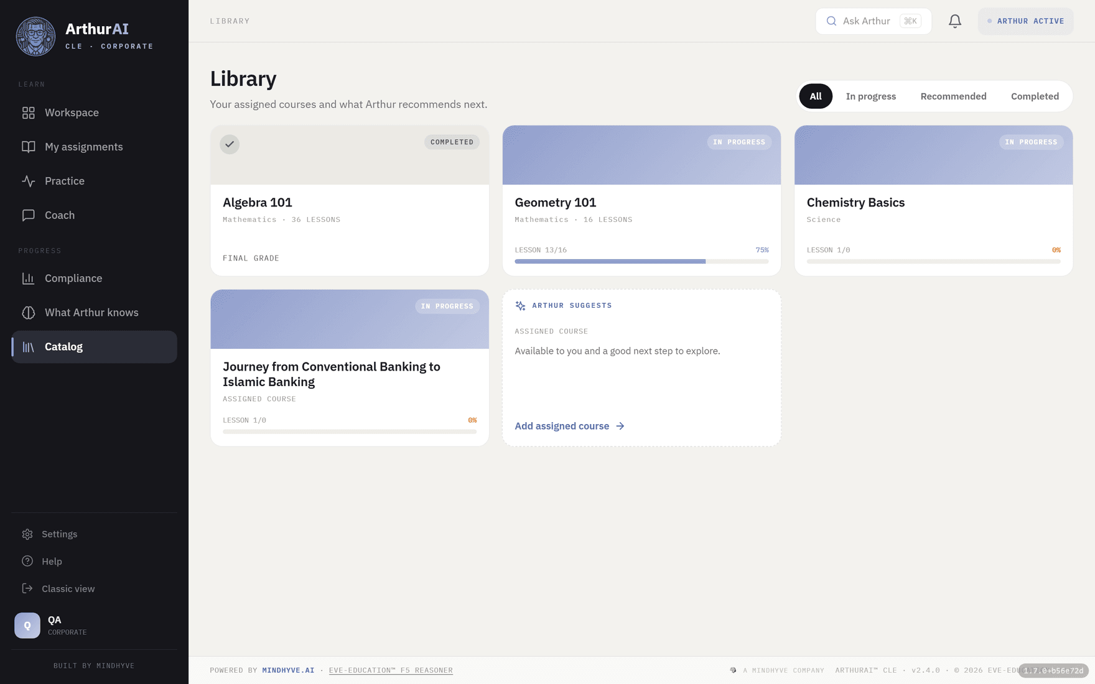
Task: Switch to Classic view
Action: click(x=94, y=589)
